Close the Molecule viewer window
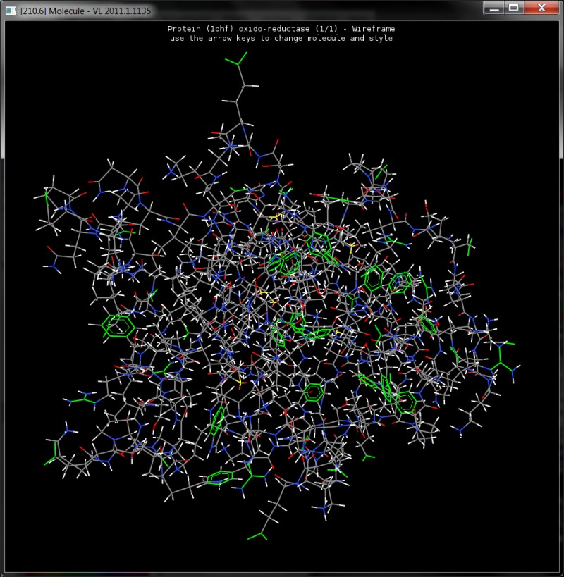Image resolution: width=564 pixels, height=577 pixels. click(x=541, y=8)
